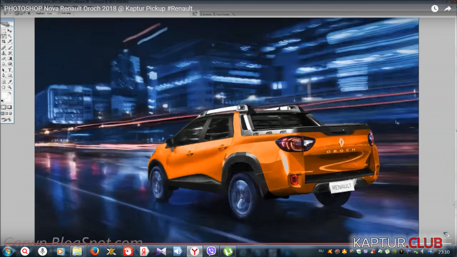Click the Watch Later clock icon
Viewport: 457px width, 257px height.
pyautogui.click(x=435, y=8)
